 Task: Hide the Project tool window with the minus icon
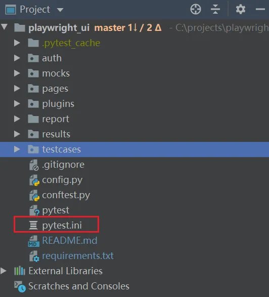coord(260,9)
